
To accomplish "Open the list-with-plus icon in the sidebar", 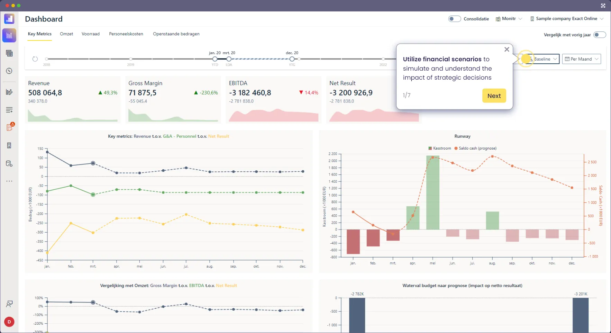I will point(9,110).
